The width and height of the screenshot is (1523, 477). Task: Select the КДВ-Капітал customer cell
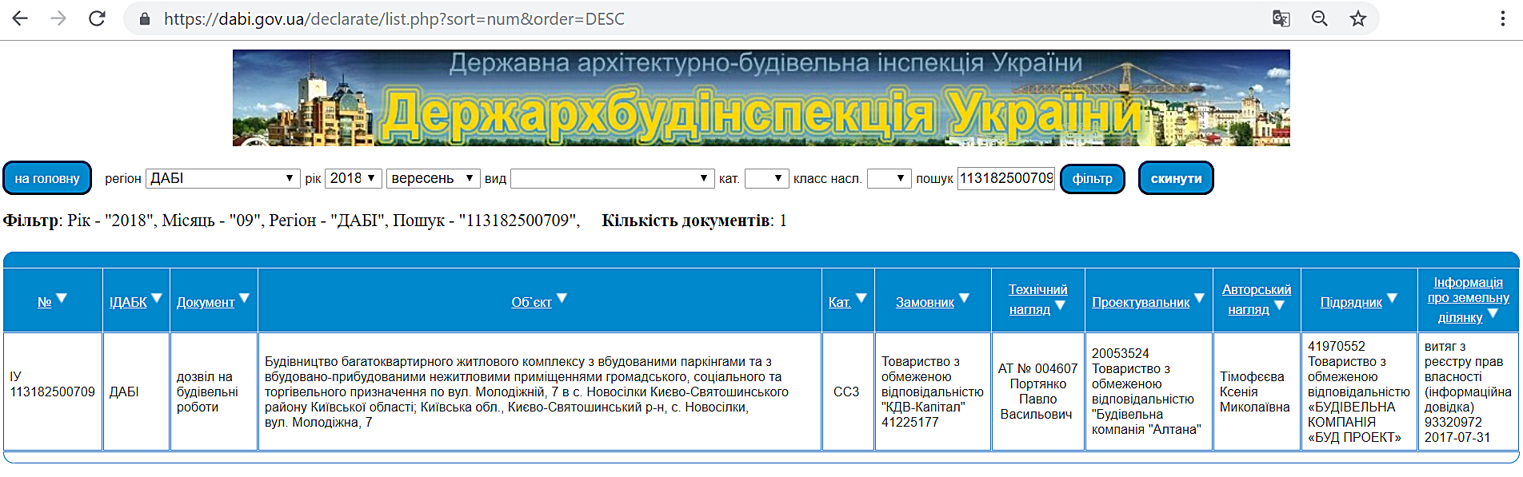point(933,392)
